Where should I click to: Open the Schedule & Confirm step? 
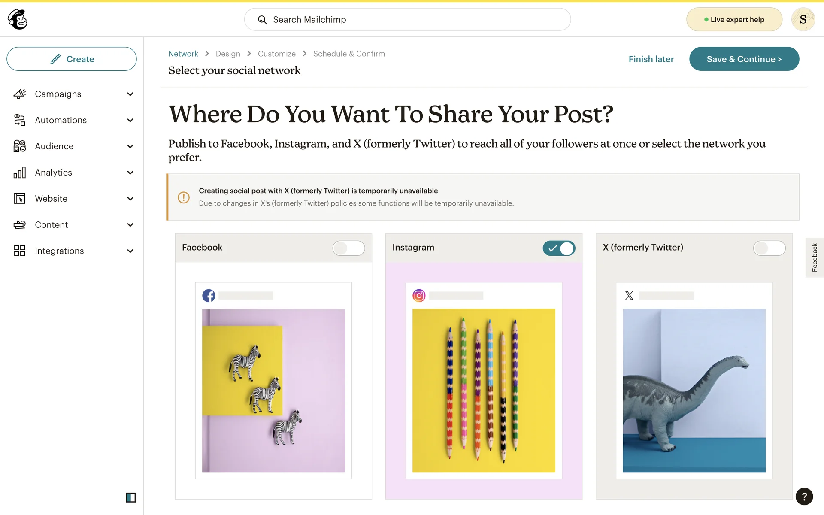pyautogui.click(x=349, y=54)
